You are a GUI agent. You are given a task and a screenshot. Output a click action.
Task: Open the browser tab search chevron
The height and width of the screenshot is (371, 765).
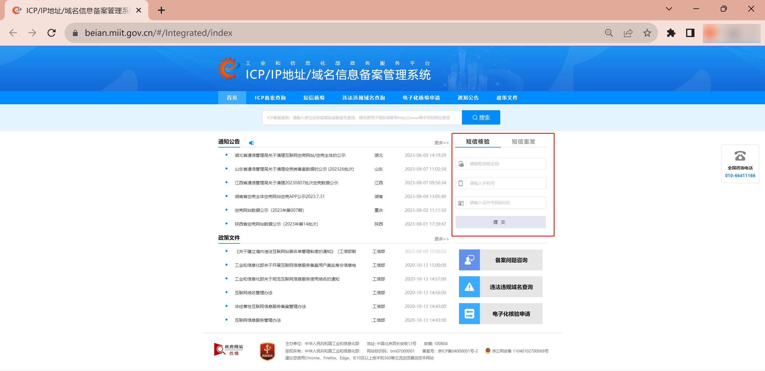pos(669,9)
